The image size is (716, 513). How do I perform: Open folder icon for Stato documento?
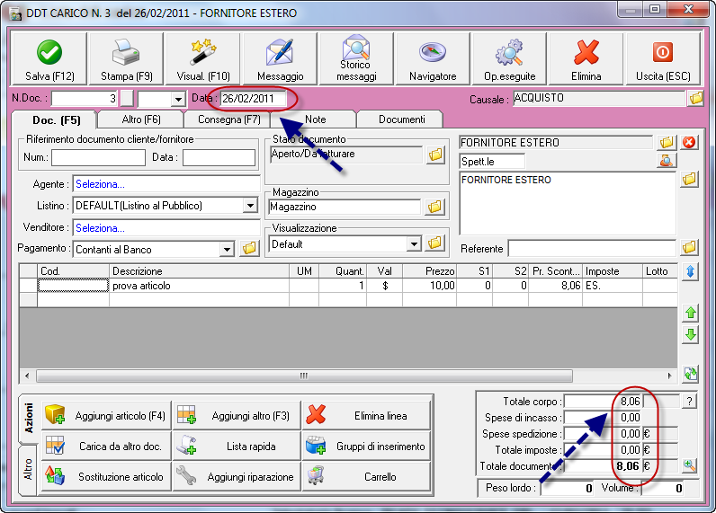tap(435, 155)
